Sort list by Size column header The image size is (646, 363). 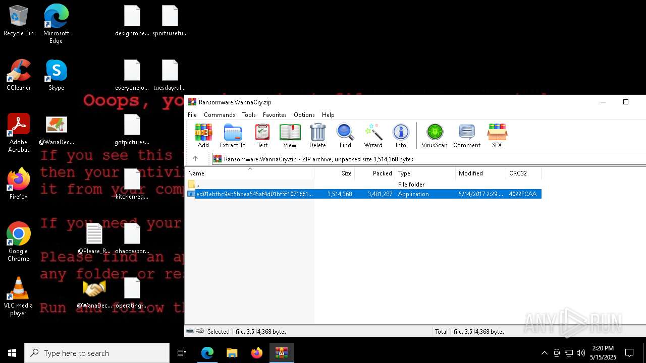(335, 173)
